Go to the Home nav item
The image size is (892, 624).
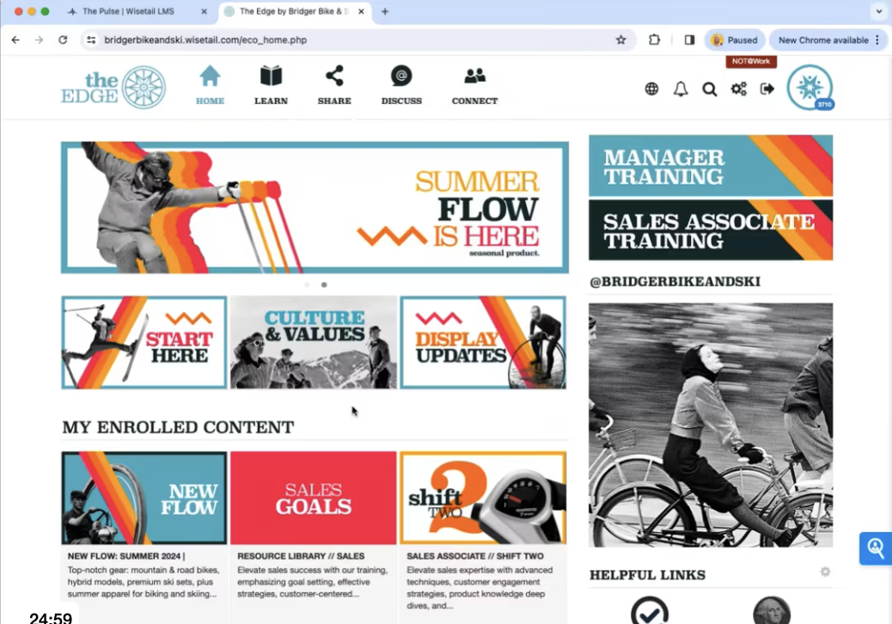(210, 85)
